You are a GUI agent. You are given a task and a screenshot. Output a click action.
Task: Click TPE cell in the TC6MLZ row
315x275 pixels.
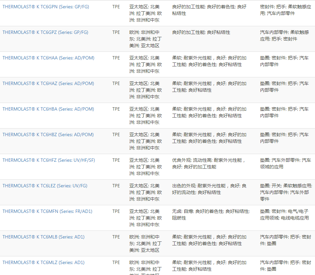116,262
